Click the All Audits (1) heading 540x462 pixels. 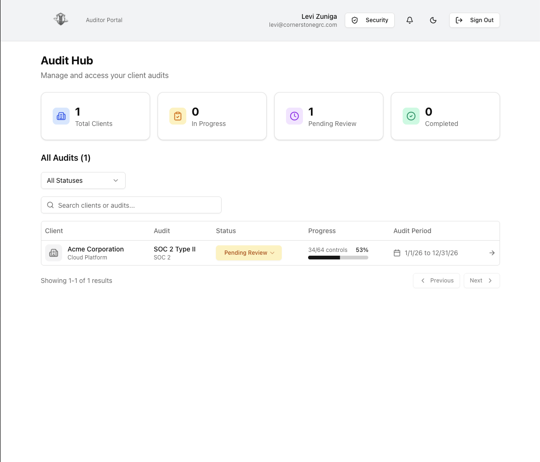coord(66,158)
